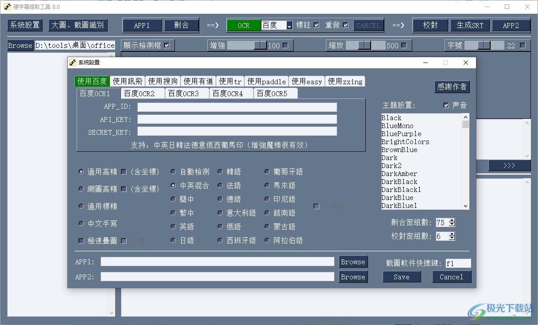Adjust the 字號 slider

(484, 45)
